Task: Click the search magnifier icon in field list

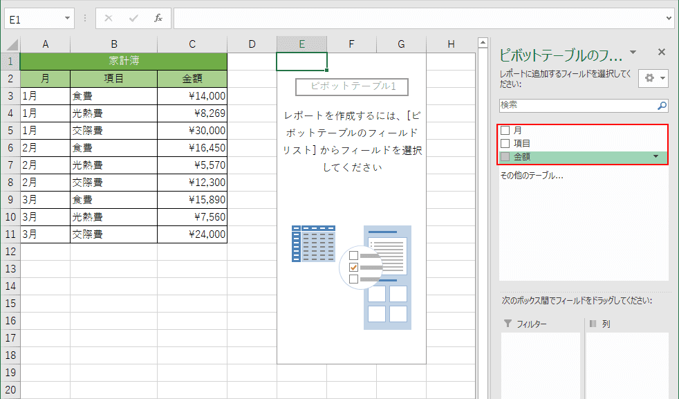Action: coord(662,105)
